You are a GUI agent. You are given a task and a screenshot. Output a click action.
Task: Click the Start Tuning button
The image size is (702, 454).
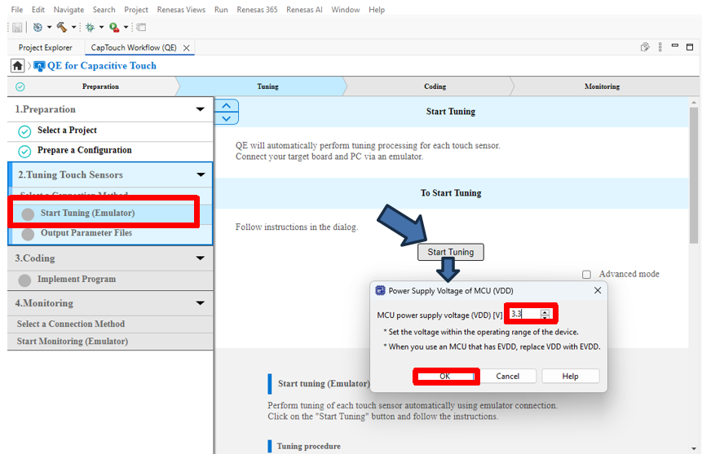coord(450,252)
